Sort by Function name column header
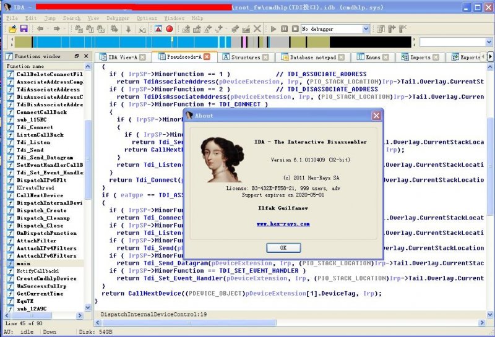This screenshot has width=495, height=337. point(44,66)
